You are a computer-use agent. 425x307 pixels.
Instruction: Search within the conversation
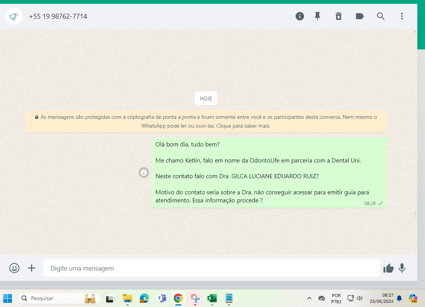tap(380, 16)
